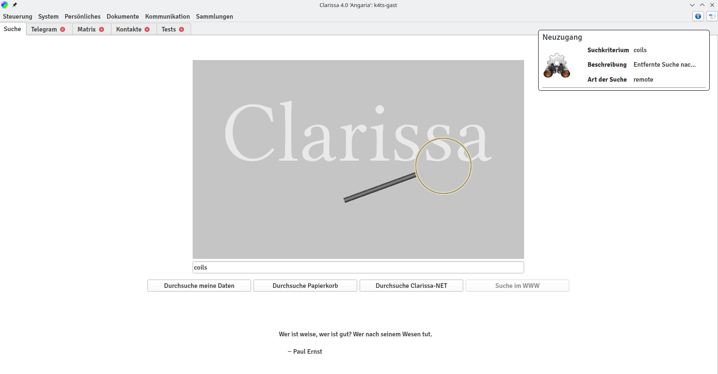Click the Clarissa magnifier logo image
This screenshot has height=374, width=718.
(358, 159)
